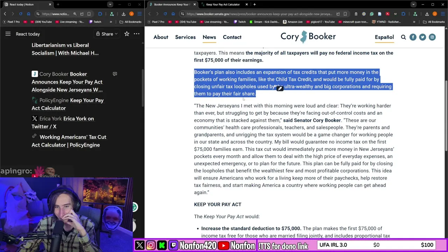The width and height of the screenshot is (448, 252).
Task: Share the Booker page using the address-bar icon
Action: pos(338,14)
